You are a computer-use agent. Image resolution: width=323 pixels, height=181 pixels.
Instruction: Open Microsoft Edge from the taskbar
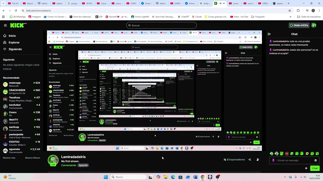(173, 177)
